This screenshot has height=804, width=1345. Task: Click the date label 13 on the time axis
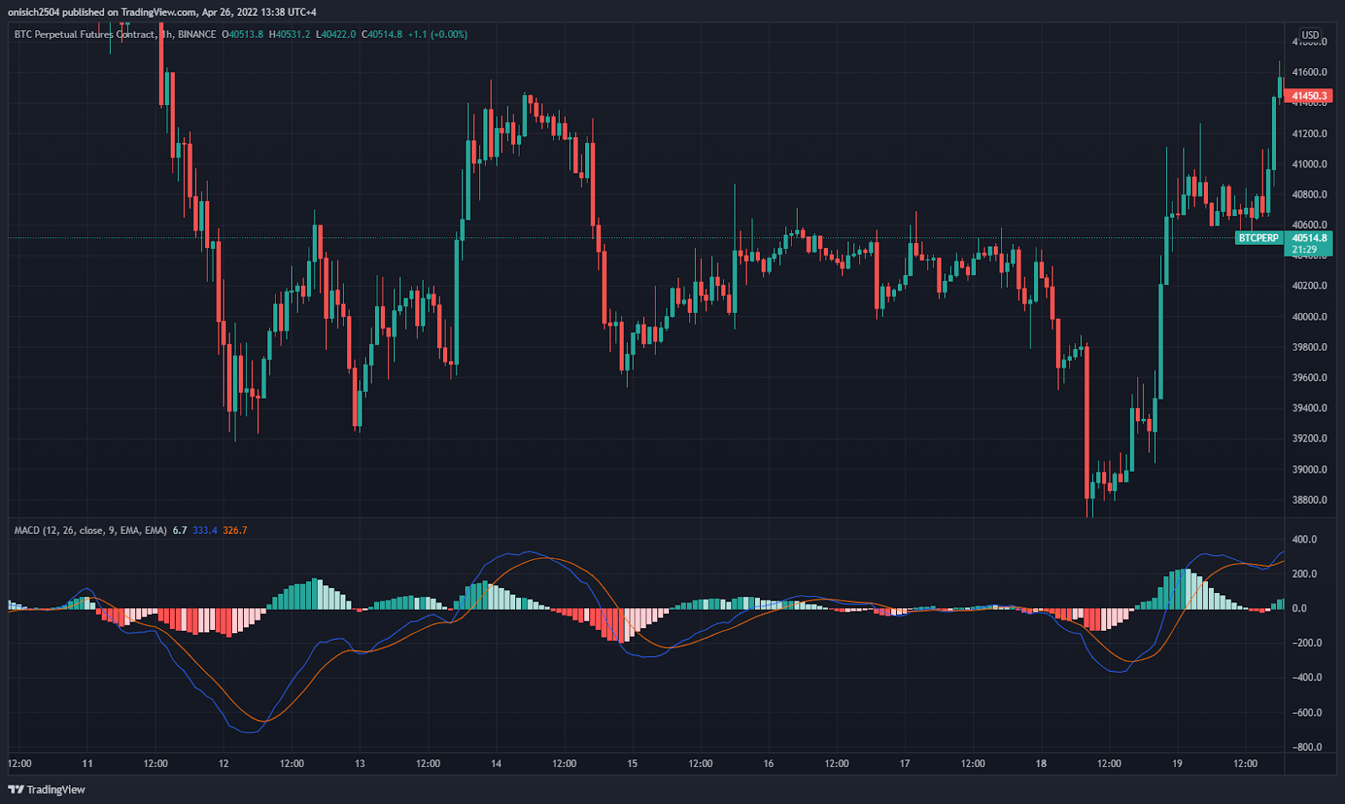[x=360, y=764]
